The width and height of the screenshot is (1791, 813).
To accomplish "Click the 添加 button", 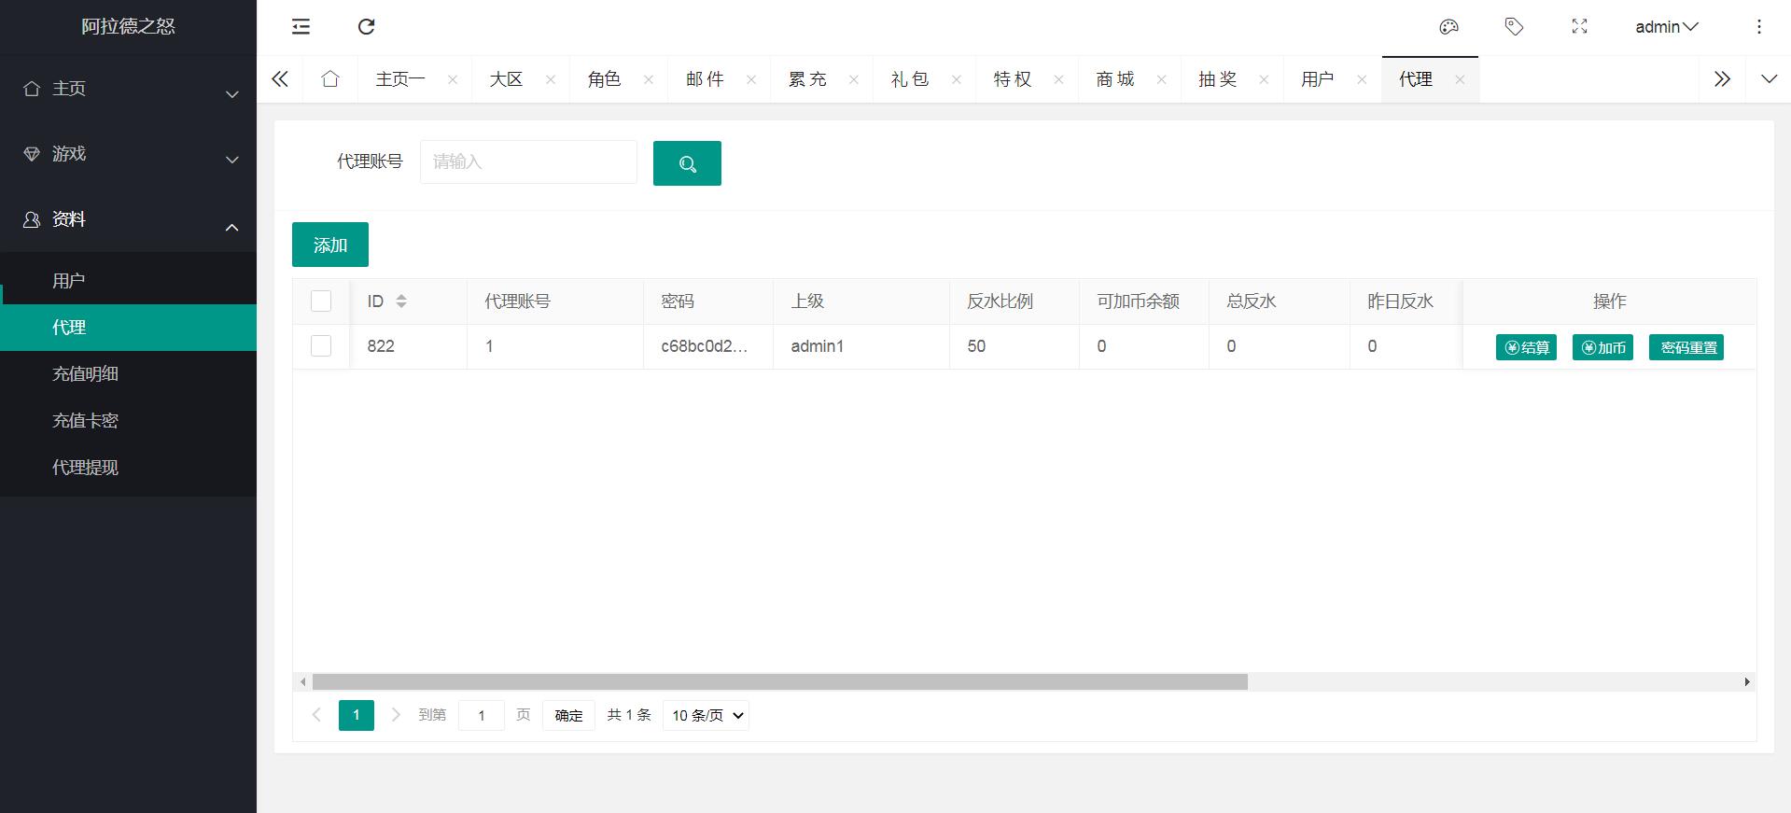I will pyautogui.click(x=330, y=245).
